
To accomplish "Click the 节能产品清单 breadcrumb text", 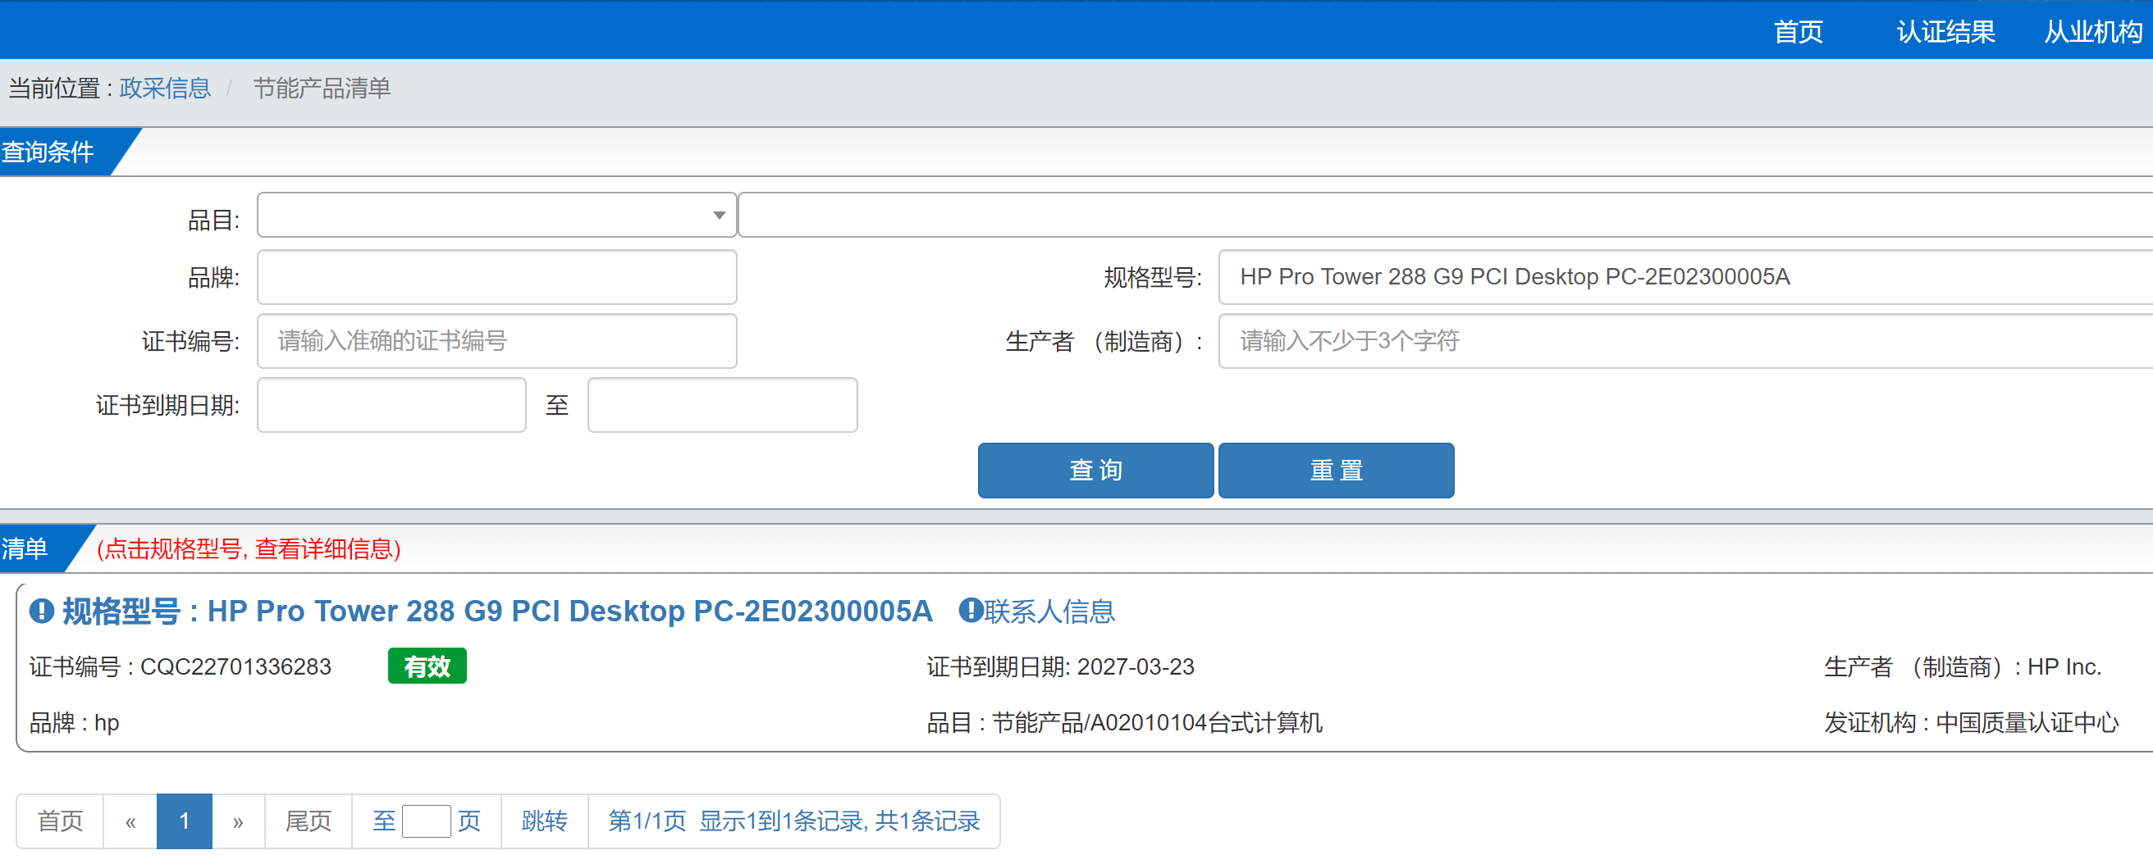I will [x=322, y=89].
